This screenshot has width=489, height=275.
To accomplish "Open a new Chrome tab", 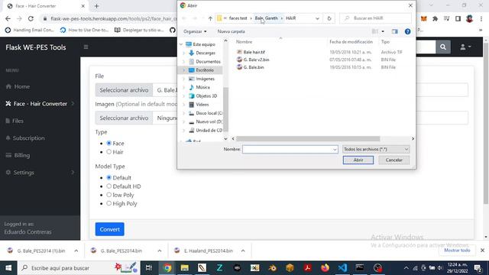I will tap(96, 6).
